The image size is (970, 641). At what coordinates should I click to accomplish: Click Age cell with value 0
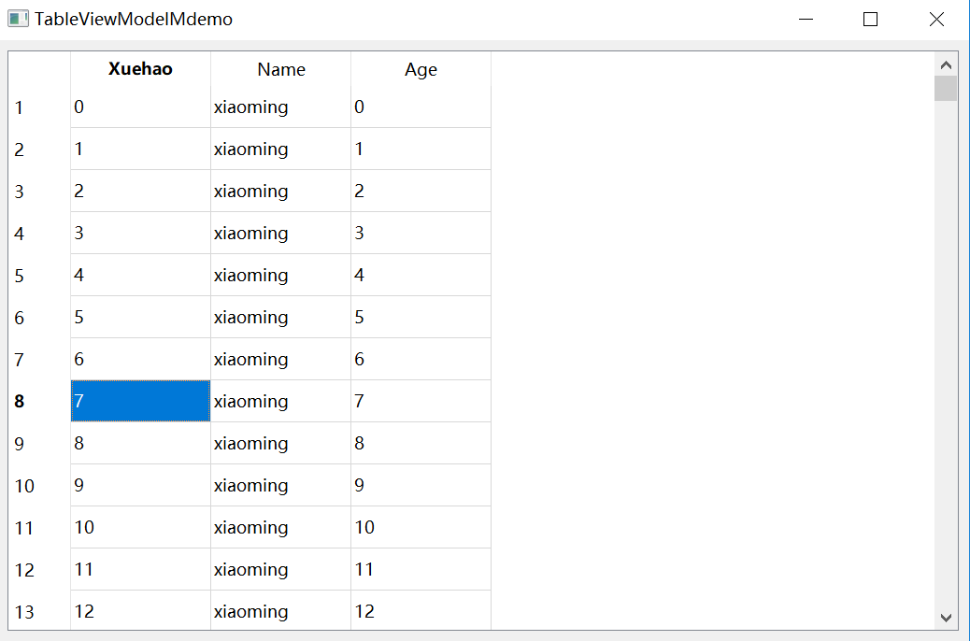(x=421, y=107)
